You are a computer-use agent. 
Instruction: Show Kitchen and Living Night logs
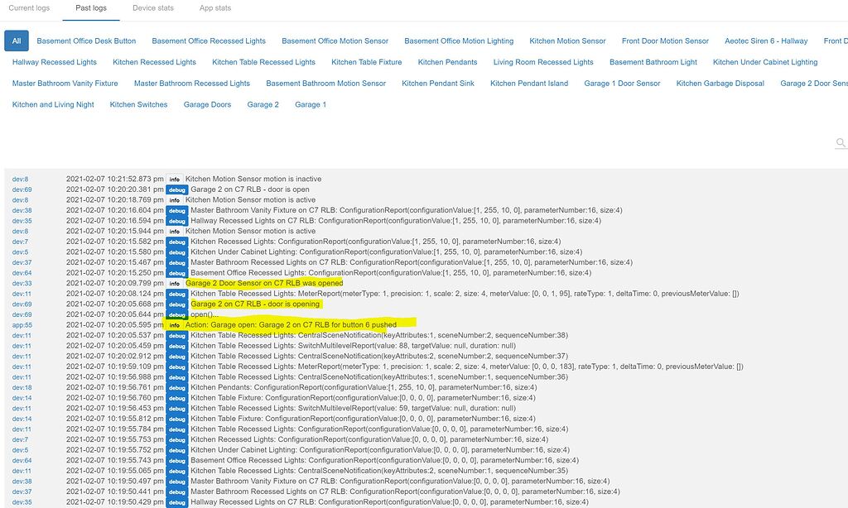[x=53, y=105]
